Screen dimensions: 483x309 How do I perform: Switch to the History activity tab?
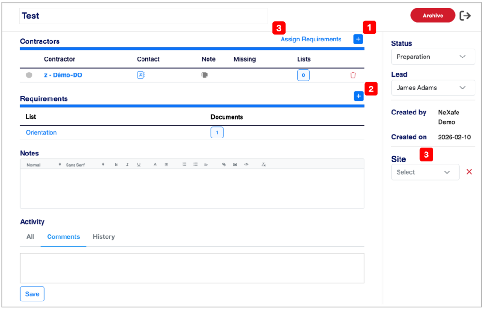coord(104,236)
